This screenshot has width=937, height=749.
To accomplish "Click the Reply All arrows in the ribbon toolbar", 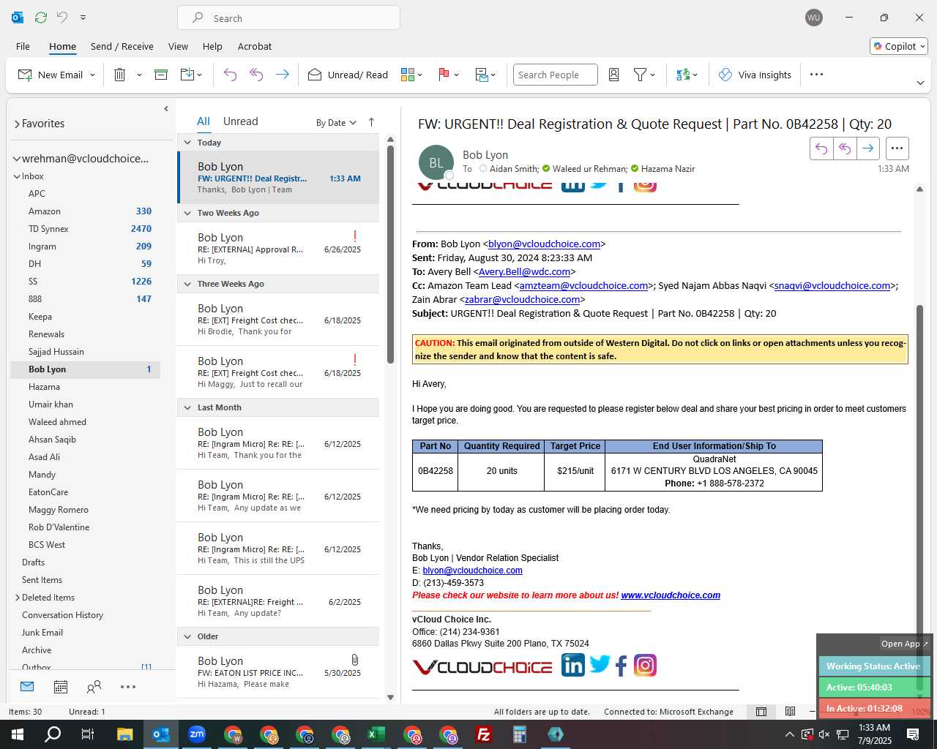I will point(256,75).
